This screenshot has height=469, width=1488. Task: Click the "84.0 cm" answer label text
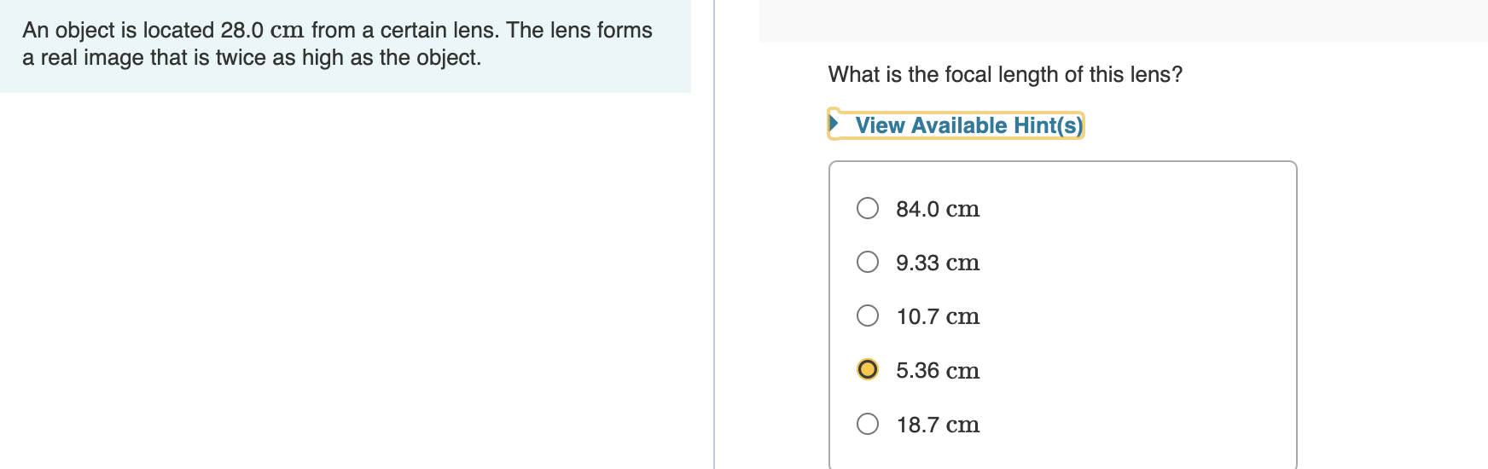click(938, 209)
